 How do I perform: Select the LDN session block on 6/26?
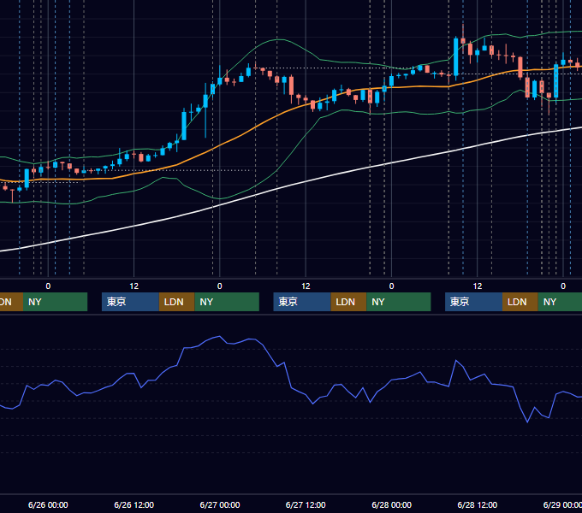pyautogui.click(x=176, y=302)
